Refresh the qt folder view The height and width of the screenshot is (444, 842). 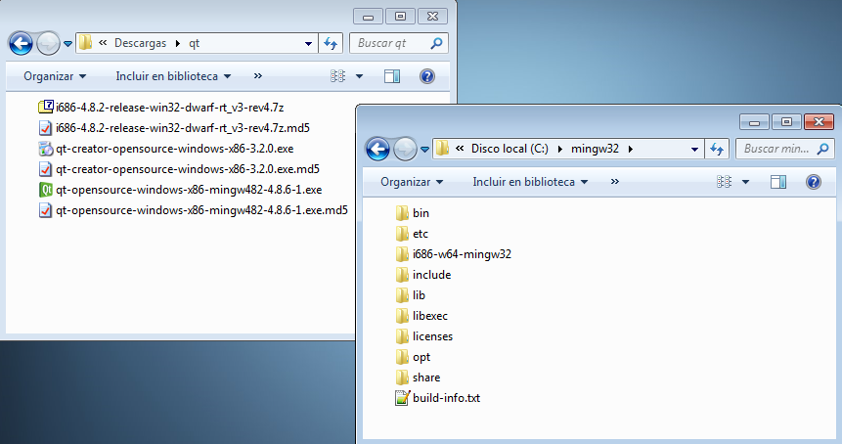pyautogui.click(x=331, y=43)
